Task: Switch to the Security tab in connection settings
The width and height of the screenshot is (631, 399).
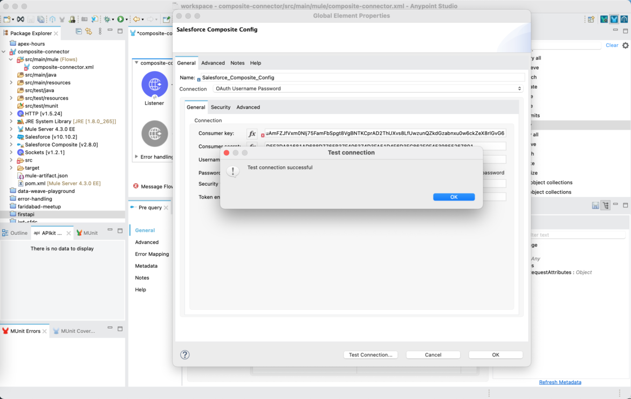Action: (221, 107)
